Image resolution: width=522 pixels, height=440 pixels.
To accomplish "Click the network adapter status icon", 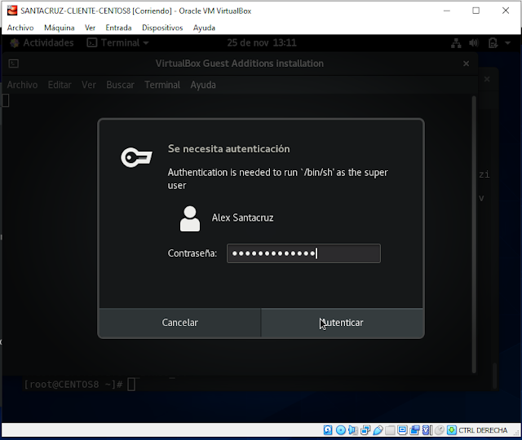I will click(365, 430).
